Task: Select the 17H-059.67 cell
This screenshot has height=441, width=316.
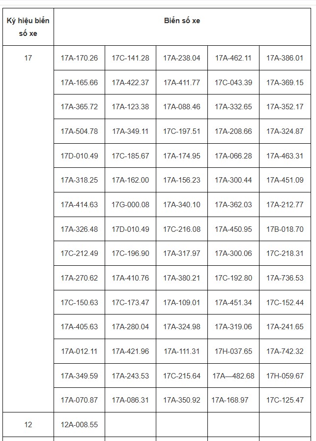Action: coord(285,376)
